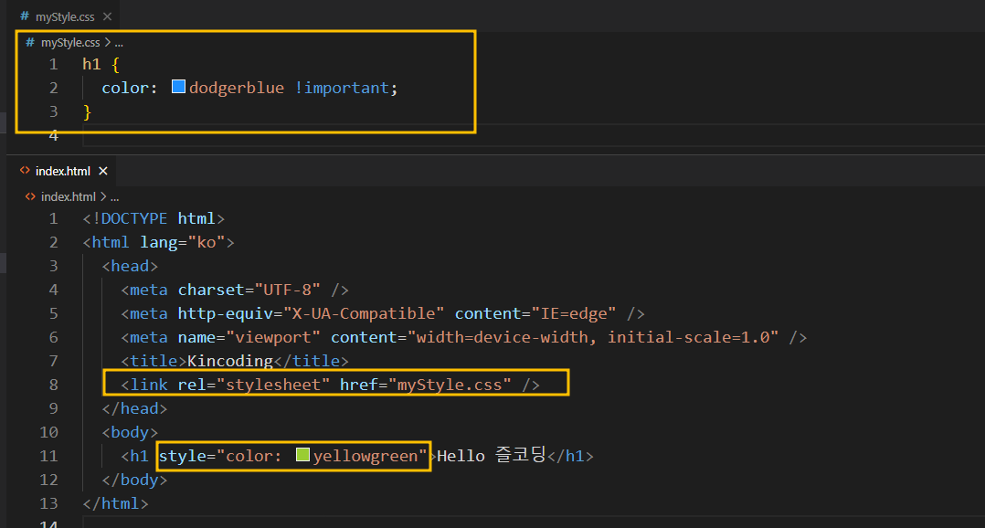Click the lang="ko" attribute

pyautogui.click(x=182, y=242)
